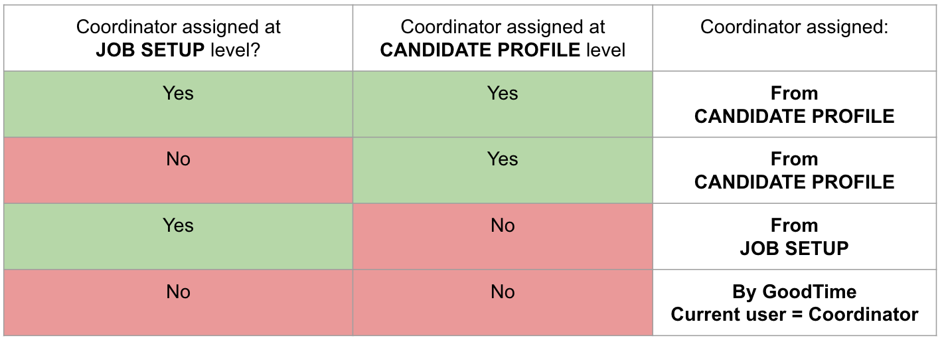Image resolution: width=944 pixels, height=344 pixels.
Task: Select the "By GoodTime" result cell
Action: click(x=794, y=302)
